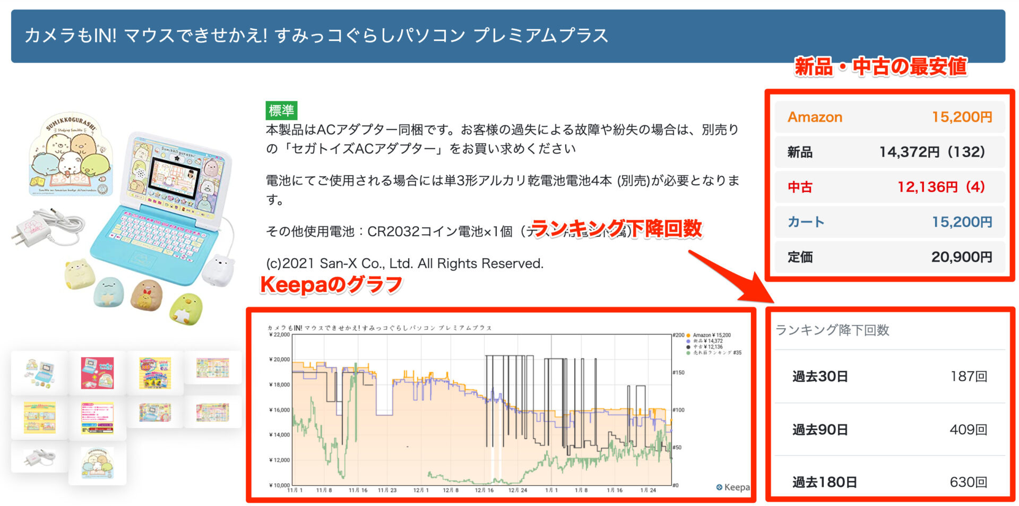Click the 単3形アルカリ乾電池 battery paragraph
1019x506 pixels.
(503, 190)
